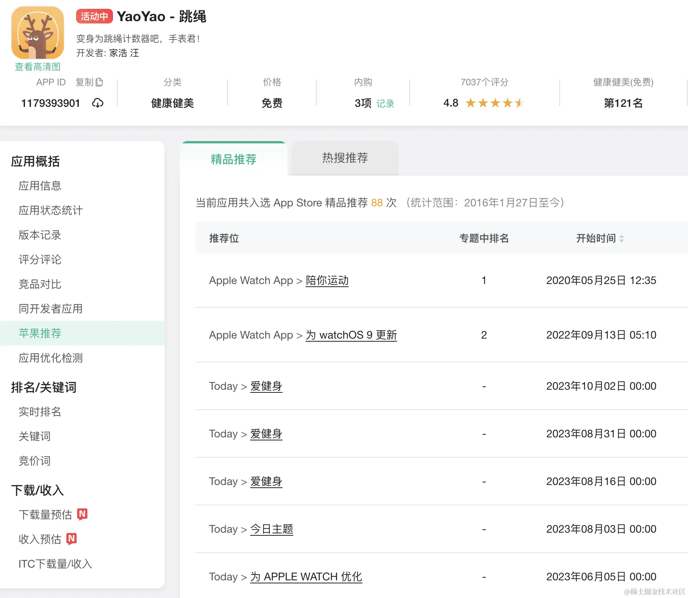Open the 为 watchOS 9 更新 link
The height and width of the screenshot is (598, 688).
coord(351,335)
